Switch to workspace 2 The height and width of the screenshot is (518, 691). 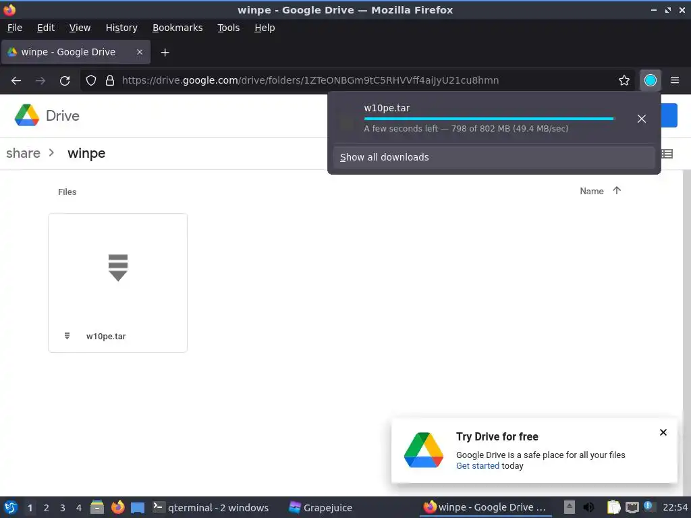pyautogui.click(x=47, y=508)
